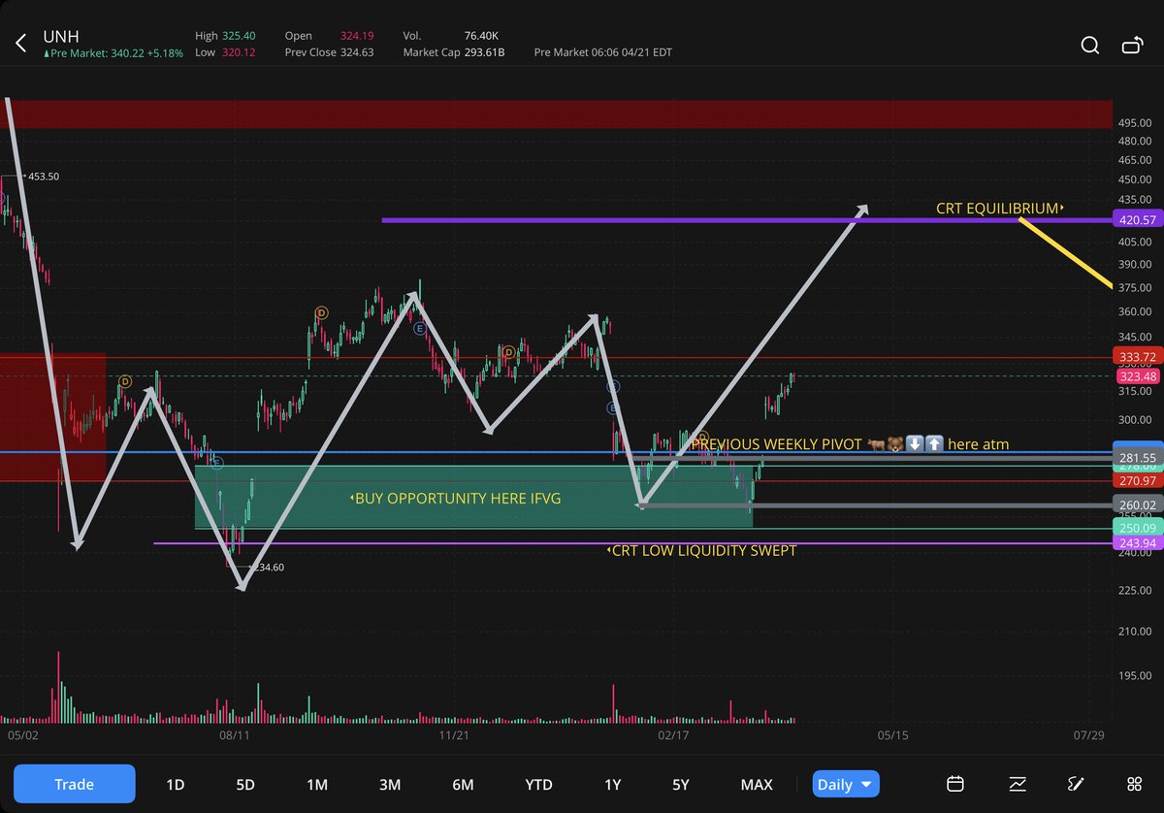The image size is (1164, 813).
Task: Tap the Open 324.19 value
Action: pyautogui.click(x=358, y=36)
